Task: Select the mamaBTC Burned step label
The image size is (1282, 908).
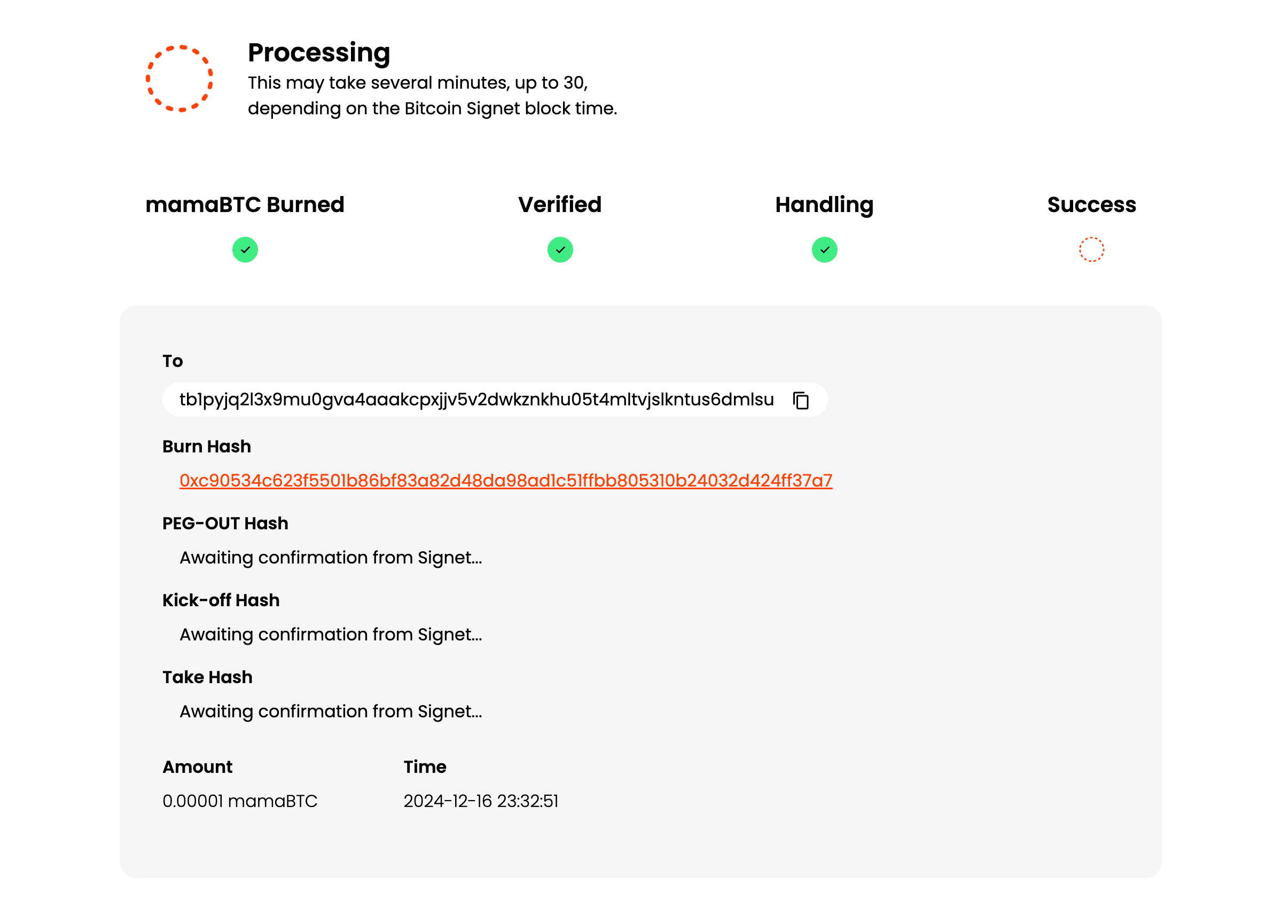Action: (x=245, y=205)
